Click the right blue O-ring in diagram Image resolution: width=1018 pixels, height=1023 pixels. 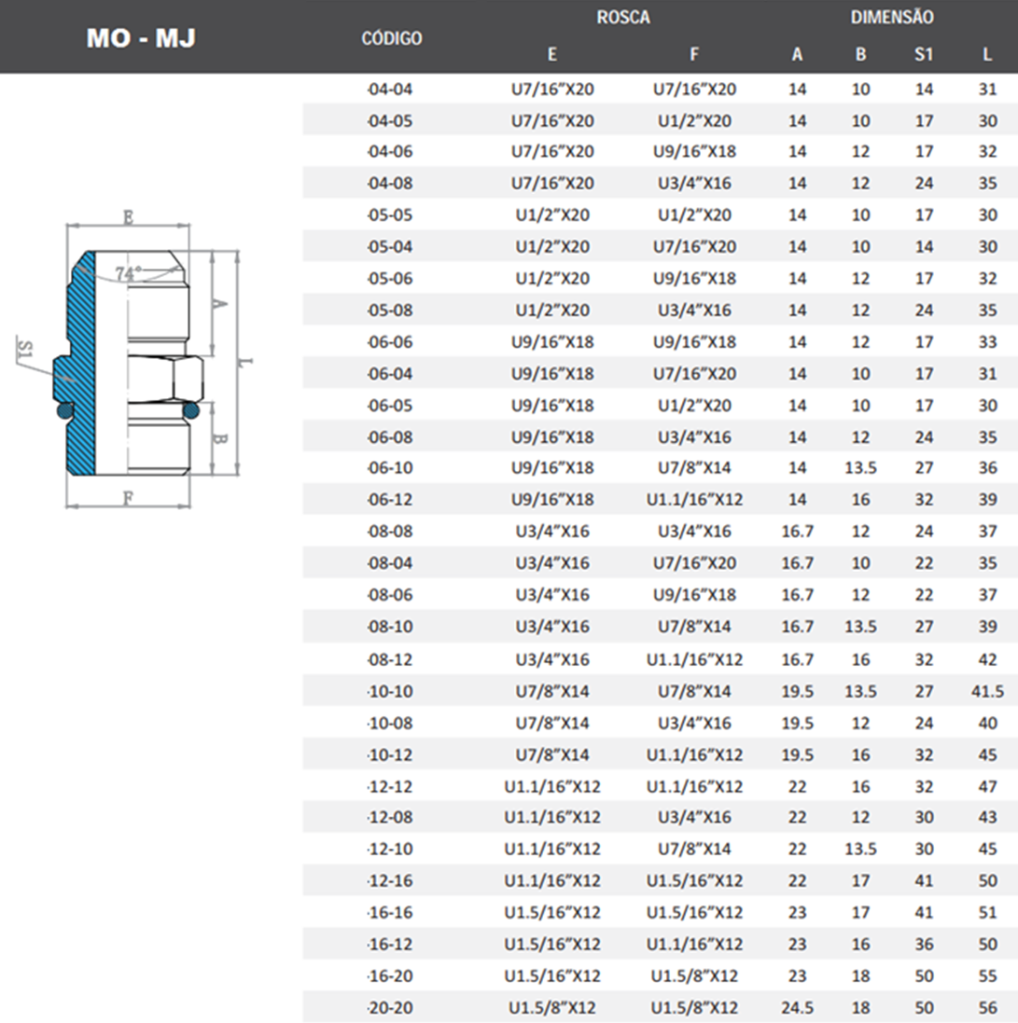click(191, 409)
